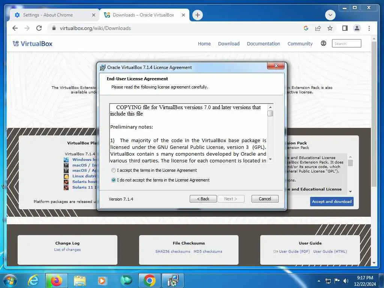384x288 pixels.
Task: Open network icon in system tray
Action: point(328,281)
